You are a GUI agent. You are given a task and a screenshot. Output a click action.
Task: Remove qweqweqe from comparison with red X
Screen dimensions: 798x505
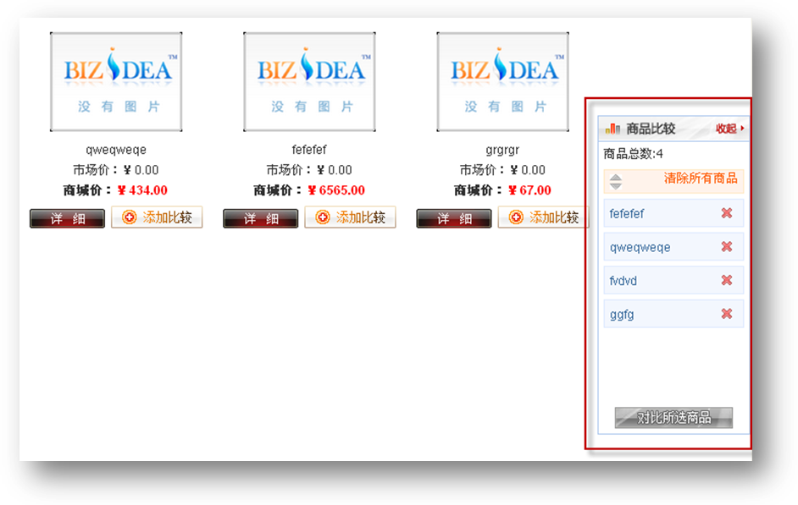click(727, 246)
